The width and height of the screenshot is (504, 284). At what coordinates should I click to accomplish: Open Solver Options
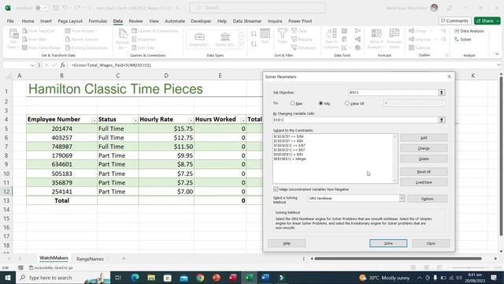427,199
